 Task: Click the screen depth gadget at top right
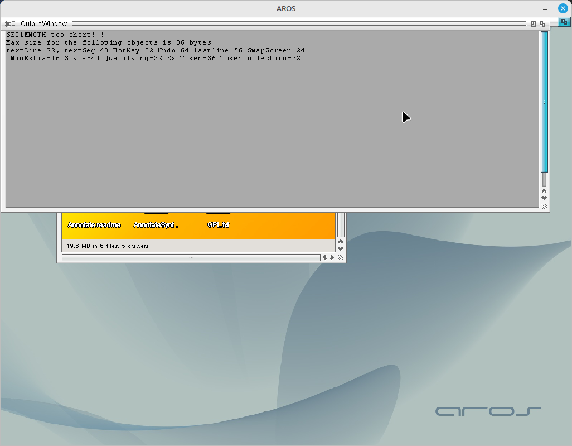point(564,22)
